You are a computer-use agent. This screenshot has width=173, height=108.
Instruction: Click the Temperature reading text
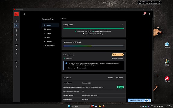pyautogui.click(x=72, y=42)
